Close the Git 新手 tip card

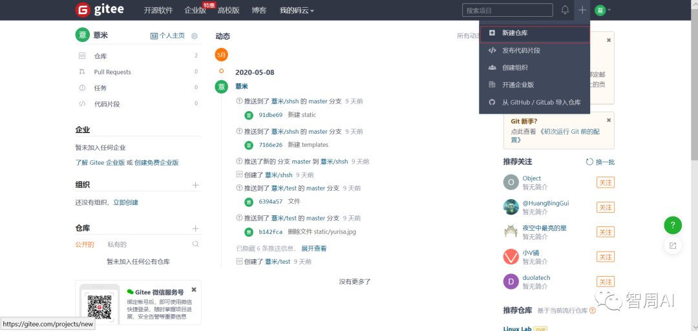[609, 120]
